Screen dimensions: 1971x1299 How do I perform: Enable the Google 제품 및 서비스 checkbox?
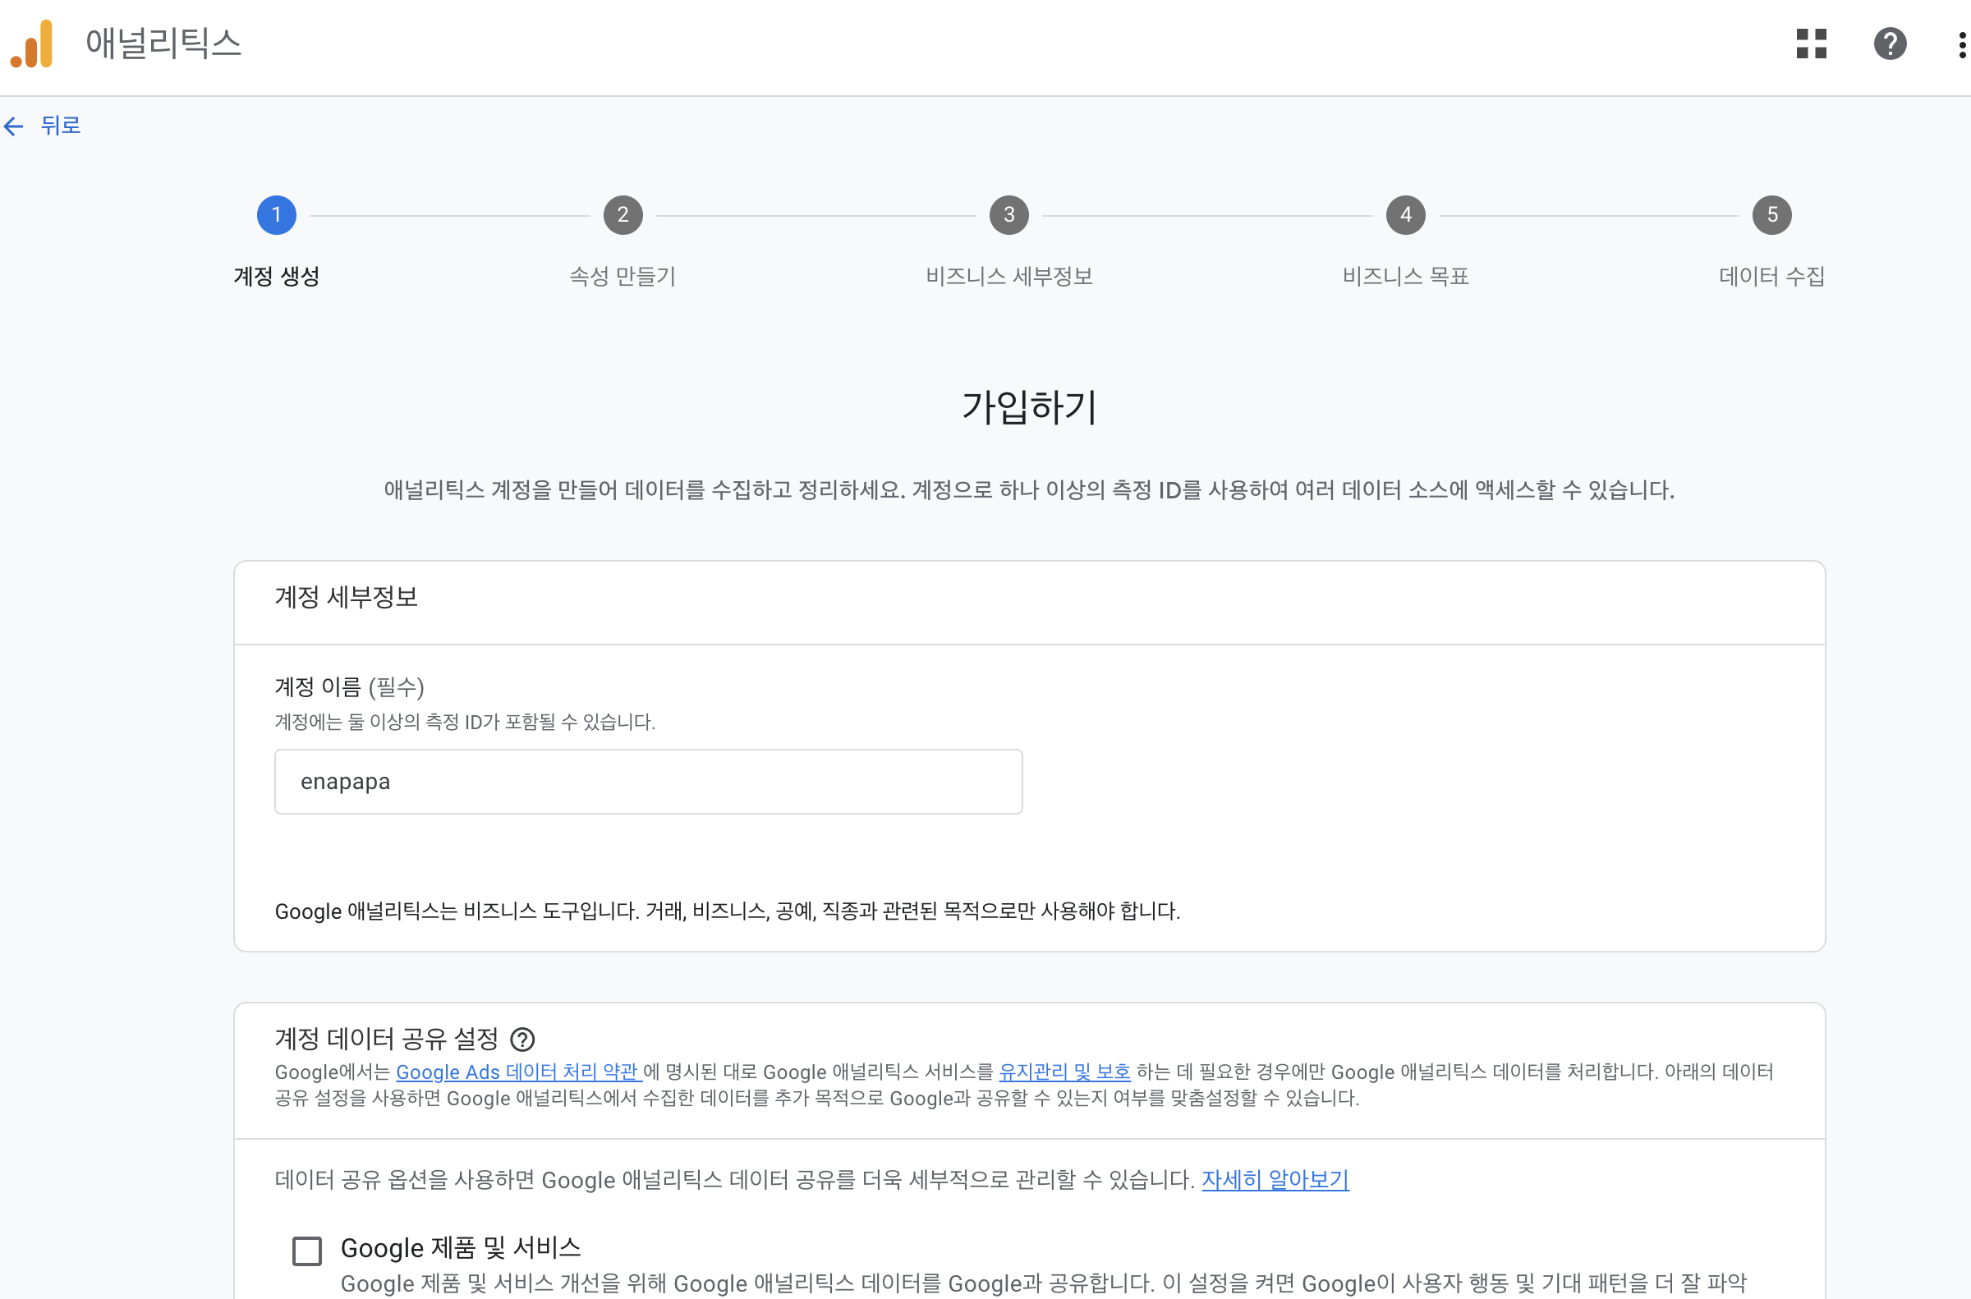[x=307, y=1251]
